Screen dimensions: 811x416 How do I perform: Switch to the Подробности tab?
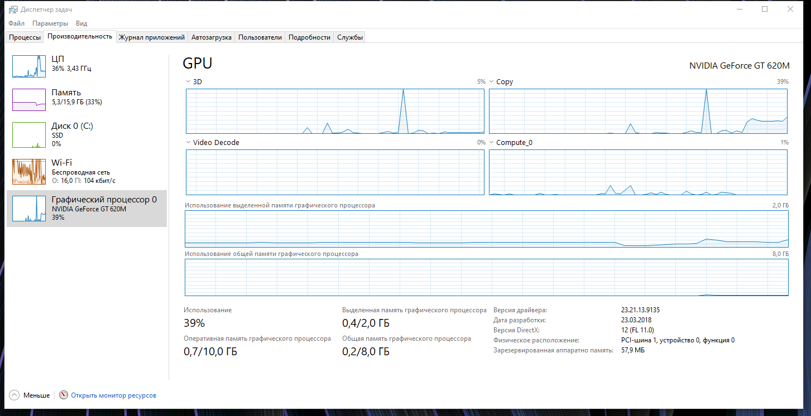[x=310, y=37]
